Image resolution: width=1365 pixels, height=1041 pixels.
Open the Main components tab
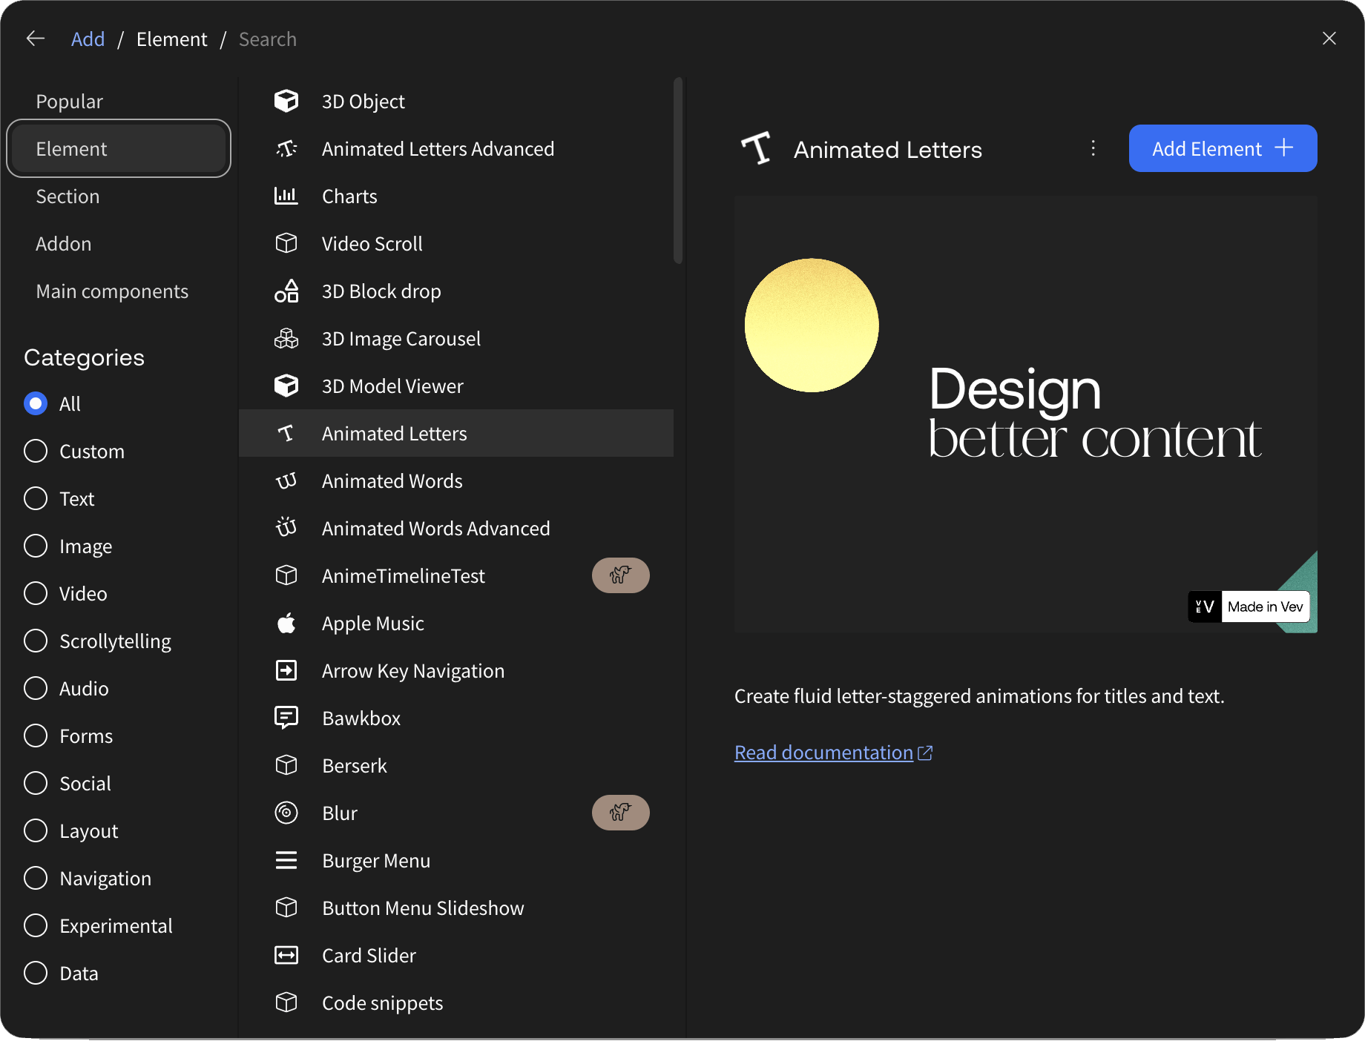[x=112, y=291]
